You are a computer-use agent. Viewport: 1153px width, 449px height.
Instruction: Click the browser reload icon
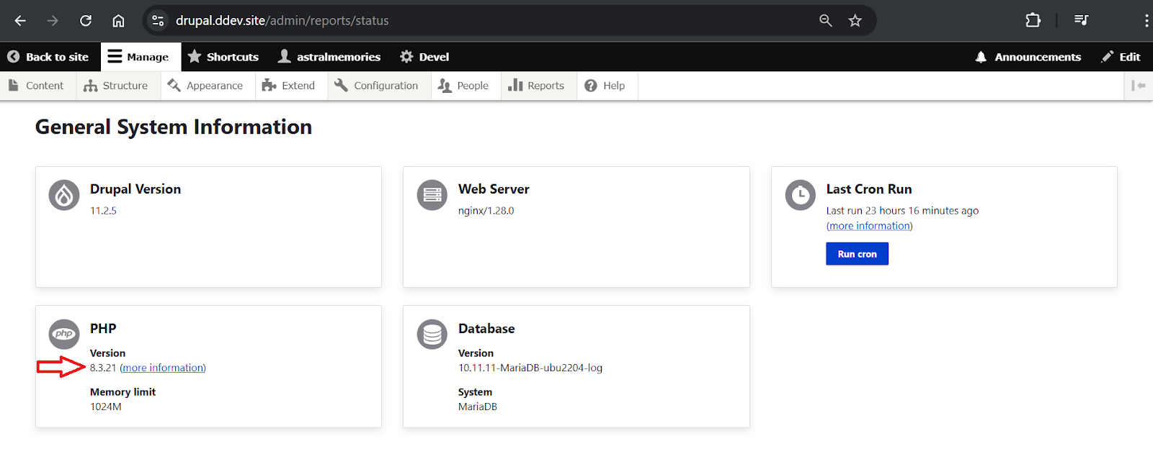(x=86, y=21)
